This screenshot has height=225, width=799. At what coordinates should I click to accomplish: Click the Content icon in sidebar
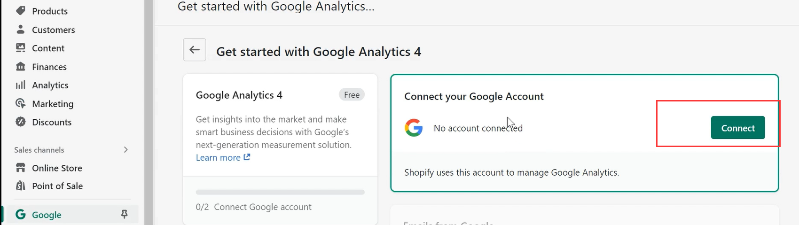(21, 48)
